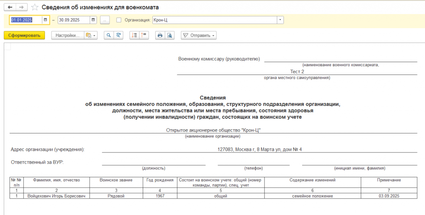Open the report variants dropdown next to Настройки
The image size is (425, 215).
[91, 36]
